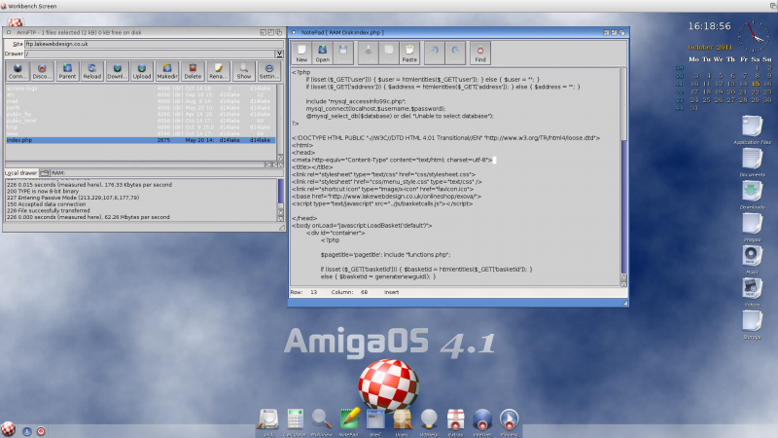
Task: Create a directory with Makedir
Action: (x=167, y=70)
